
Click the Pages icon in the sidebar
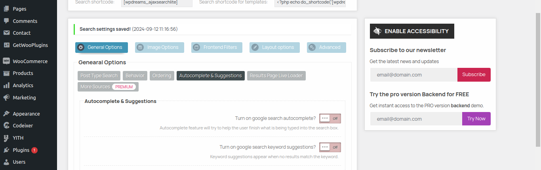(x=6, y=9)
